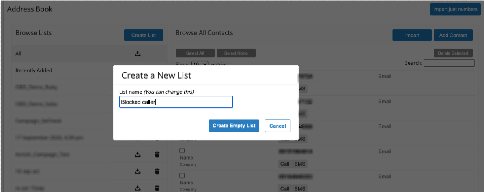
Task: Download the list ending in Campaign_Test
Action: (x=138, y=154)
